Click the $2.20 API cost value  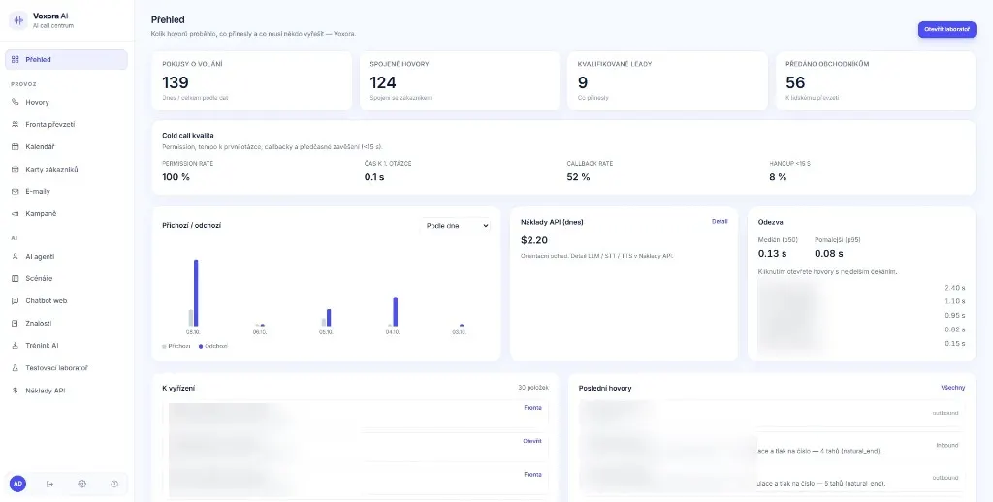534,240
